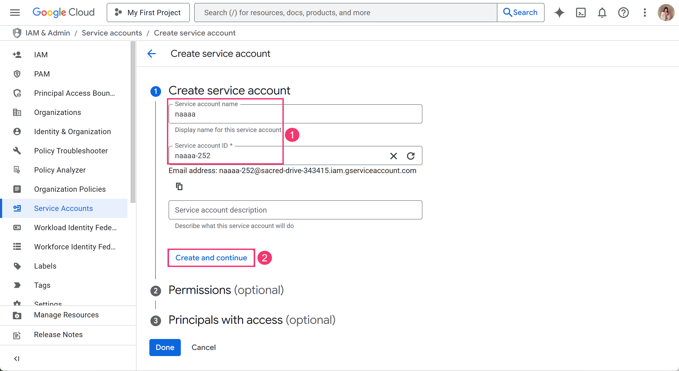Viewport: 679px width, 371px height.
Task: Click the Create and continue button
Action: pos(211,258)
